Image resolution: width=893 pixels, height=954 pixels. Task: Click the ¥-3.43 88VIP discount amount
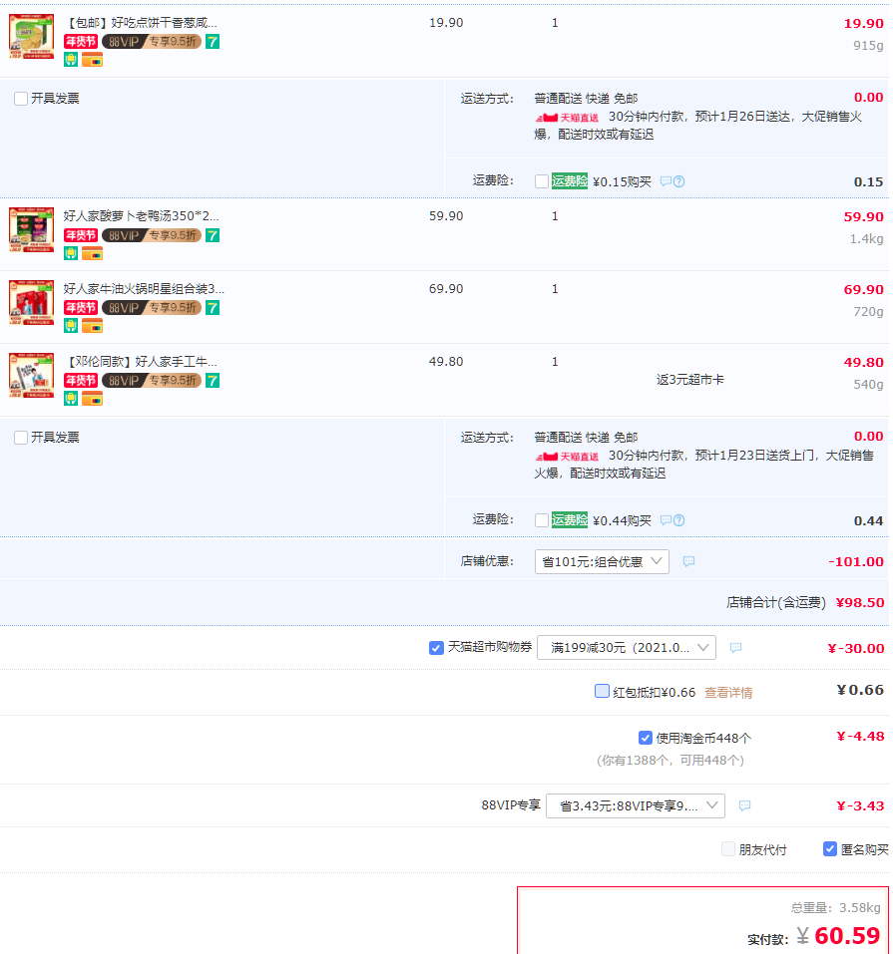(x=860, y=806)
